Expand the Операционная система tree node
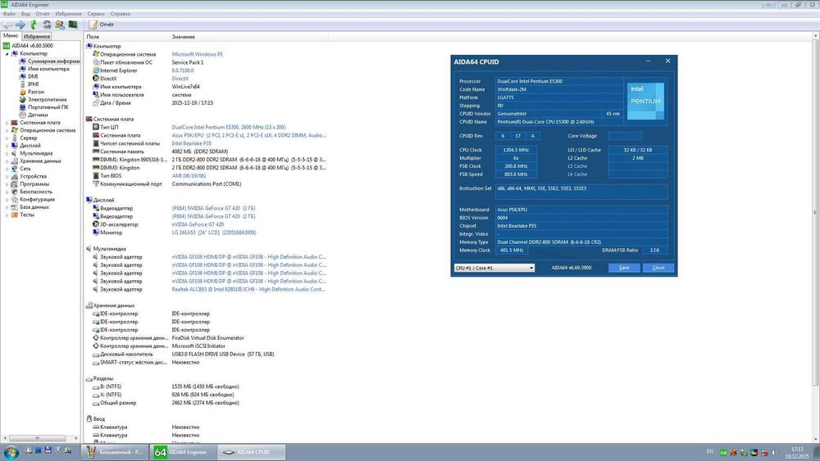This screenshot has width=820, height=461. [7, 130]
